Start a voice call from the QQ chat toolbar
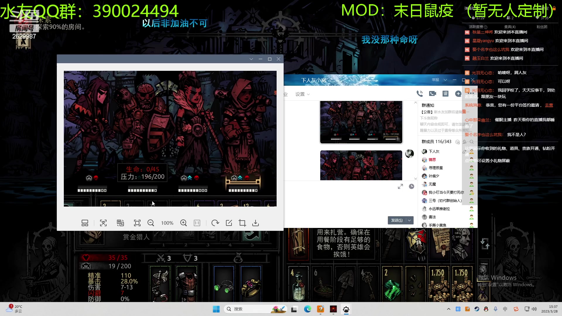 click(420, 94)
